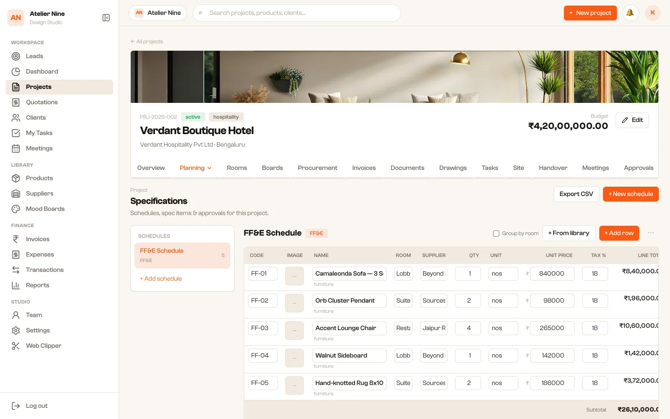The image size is (670, 419).
Task: Open Suppliers icon in Library
Action: (x=16, y=194)
